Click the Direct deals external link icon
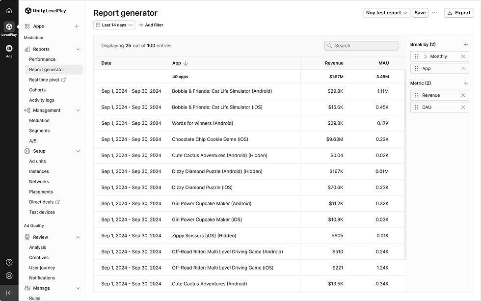Screen dimensions: 481x301 coord(57,202)
